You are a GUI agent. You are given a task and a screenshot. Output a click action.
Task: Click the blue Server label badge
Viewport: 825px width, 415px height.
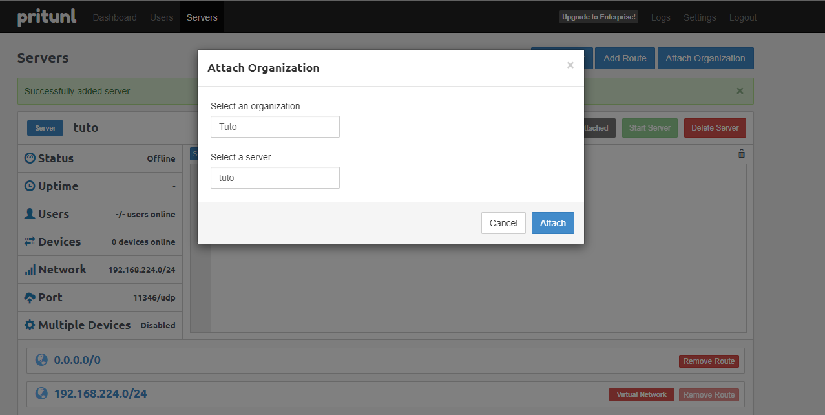[45, 128]
